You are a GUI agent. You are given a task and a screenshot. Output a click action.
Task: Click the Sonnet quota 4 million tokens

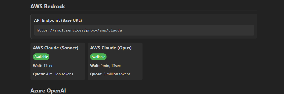click(x=60, y=74)
